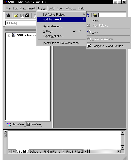
Task: Click the Save All toolbar icon
Action: click(x=27, y=16)
